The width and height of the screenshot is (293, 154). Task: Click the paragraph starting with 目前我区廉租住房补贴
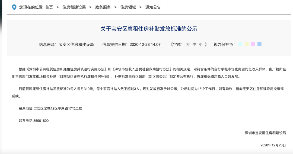(148, 92)
